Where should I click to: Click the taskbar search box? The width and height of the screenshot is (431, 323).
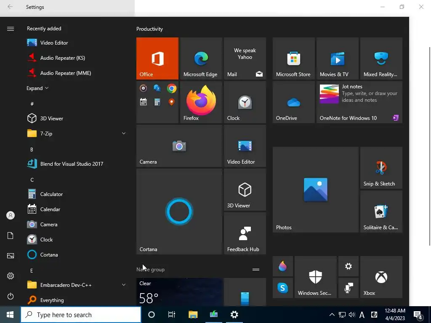point(81,315)
